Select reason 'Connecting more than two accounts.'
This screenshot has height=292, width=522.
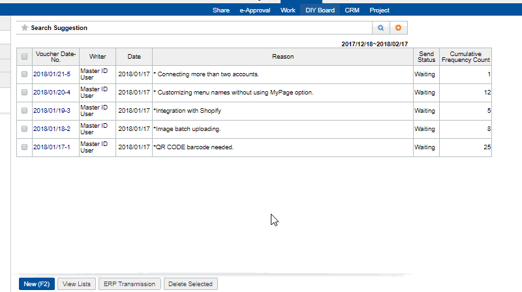click(x=206, y=74)
